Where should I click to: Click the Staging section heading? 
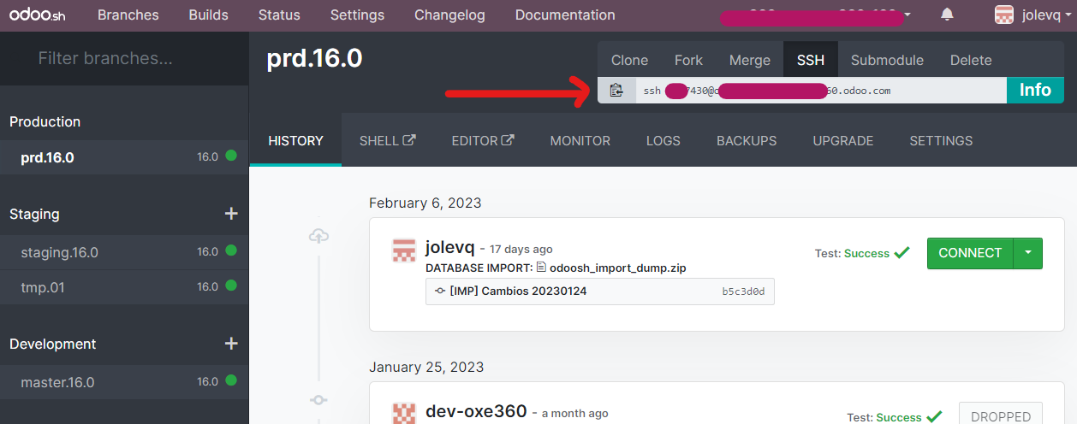(34, 214)
